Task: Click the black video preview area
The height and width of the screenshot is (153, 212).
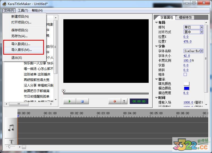Action: pos(106,51)
